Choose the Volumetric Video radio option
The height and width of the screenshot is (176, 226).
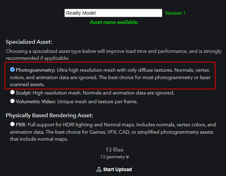point(12,101)
